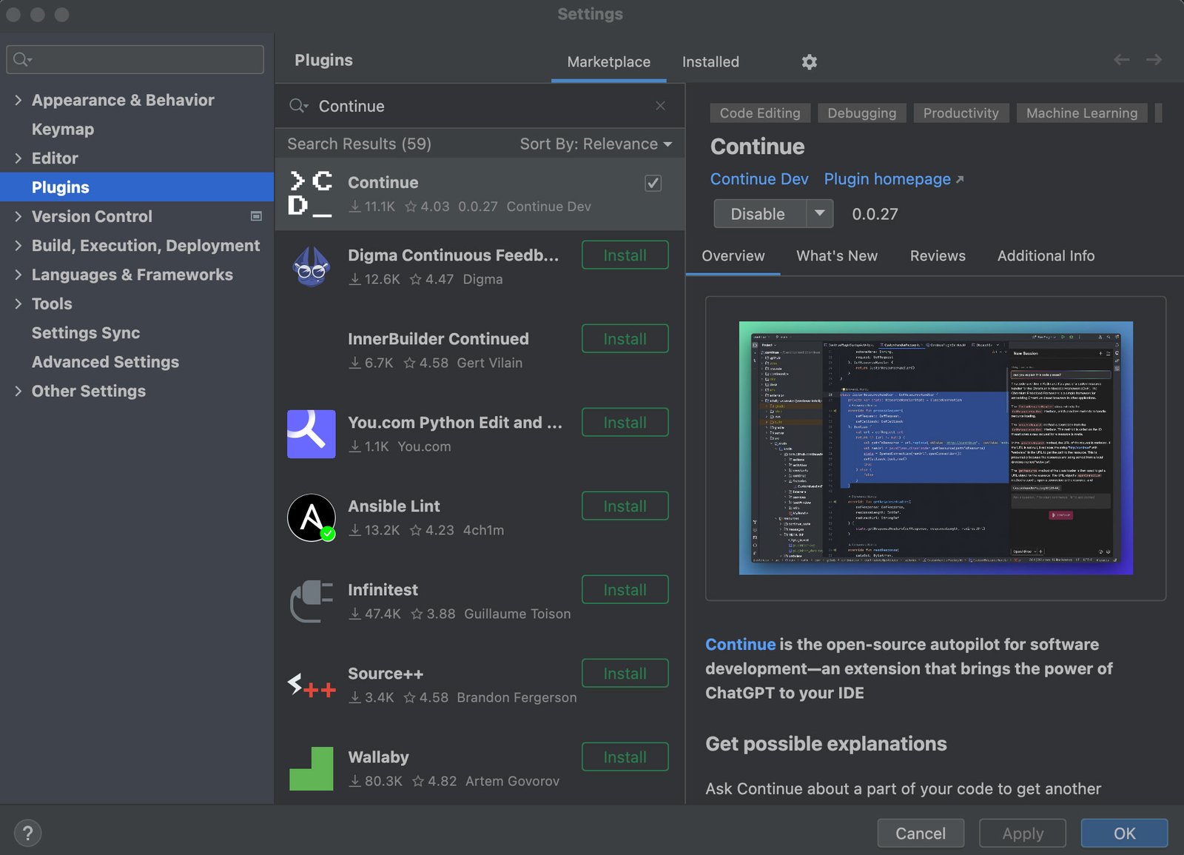Viewport: 1184px width, 855px height.
Task: Clear the Continue search with the X icon
Action: pos(660,106)
